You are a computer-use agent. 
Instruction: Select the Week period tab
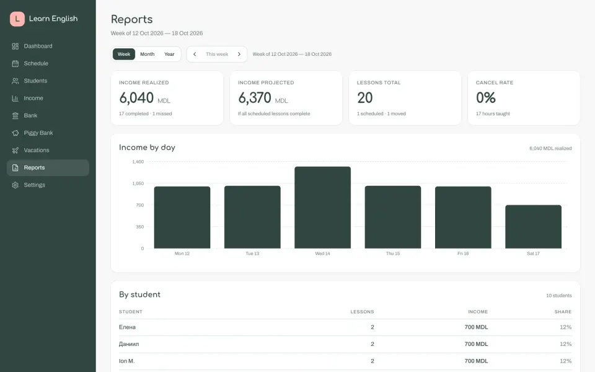124,55
